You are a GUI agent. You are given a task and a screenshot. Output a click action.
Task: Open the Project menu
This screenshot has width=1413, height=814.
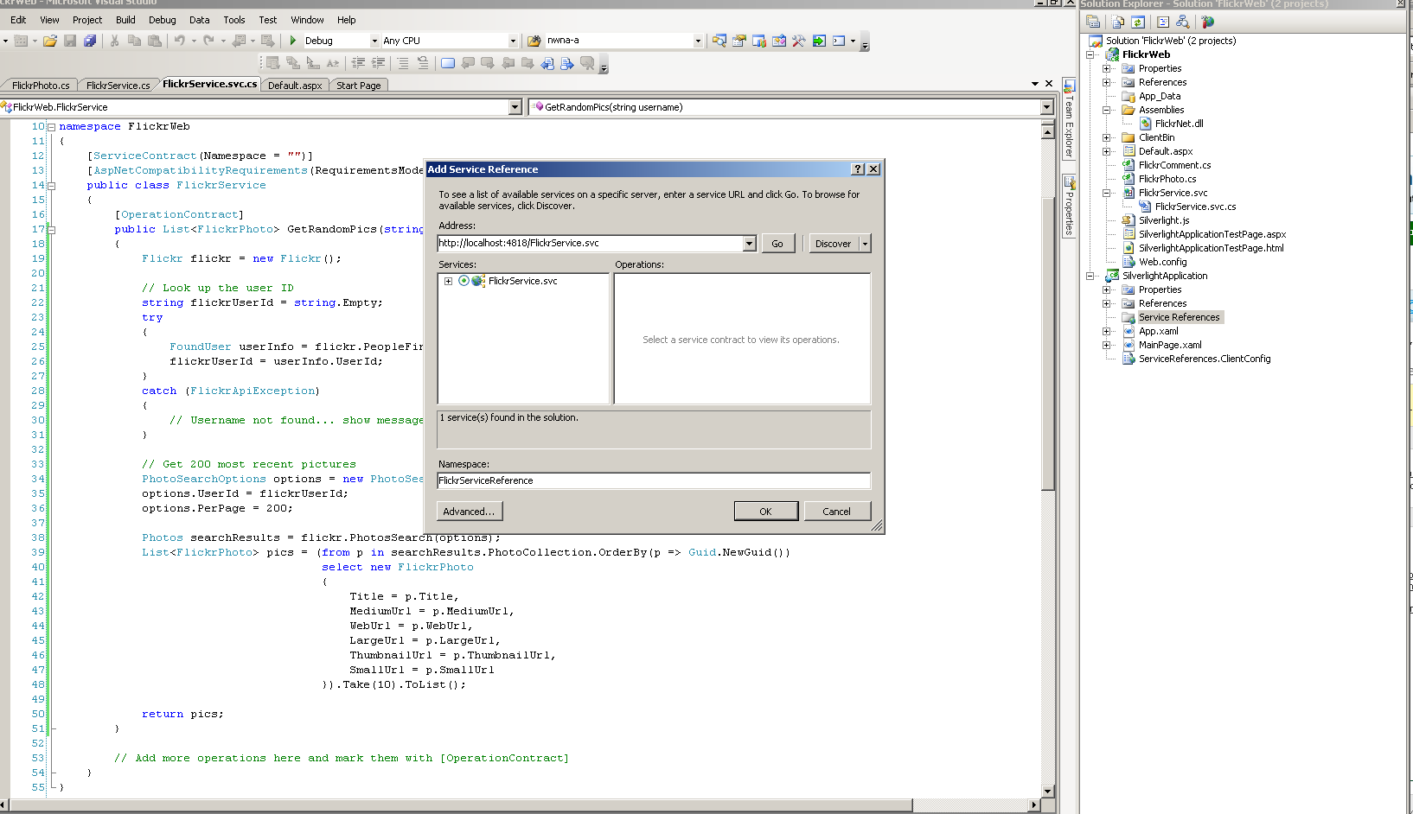coord(87,20)
